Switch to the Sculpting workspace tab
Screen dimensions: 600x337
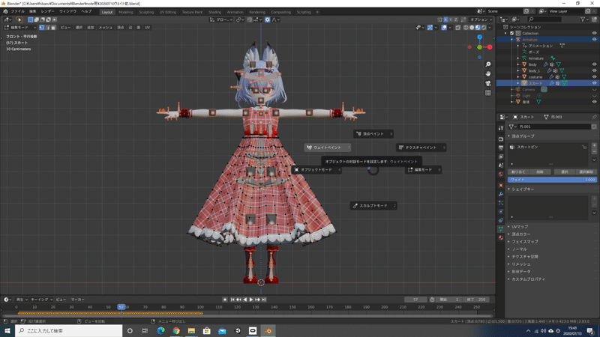click(x=146, y=12)
